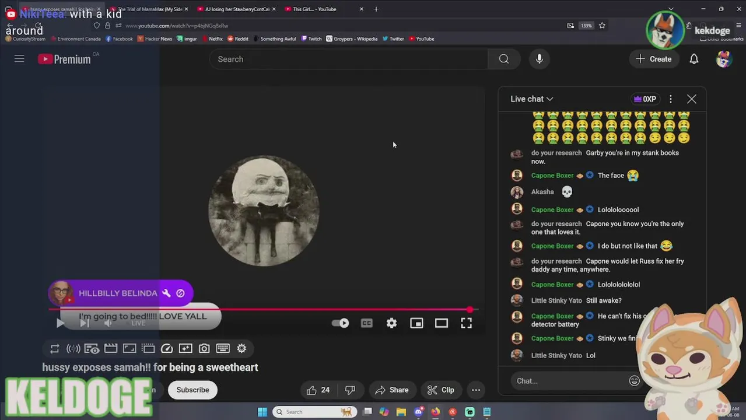Switch to theater mode
This screenshot has width=746, height=420.
pos(442,323)
